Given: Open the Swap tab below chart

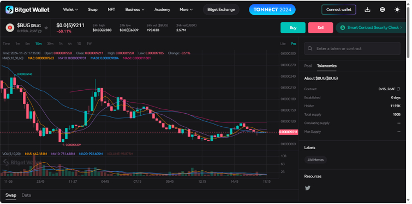Looking at the screenshot, I should click(x=11, y=195).
